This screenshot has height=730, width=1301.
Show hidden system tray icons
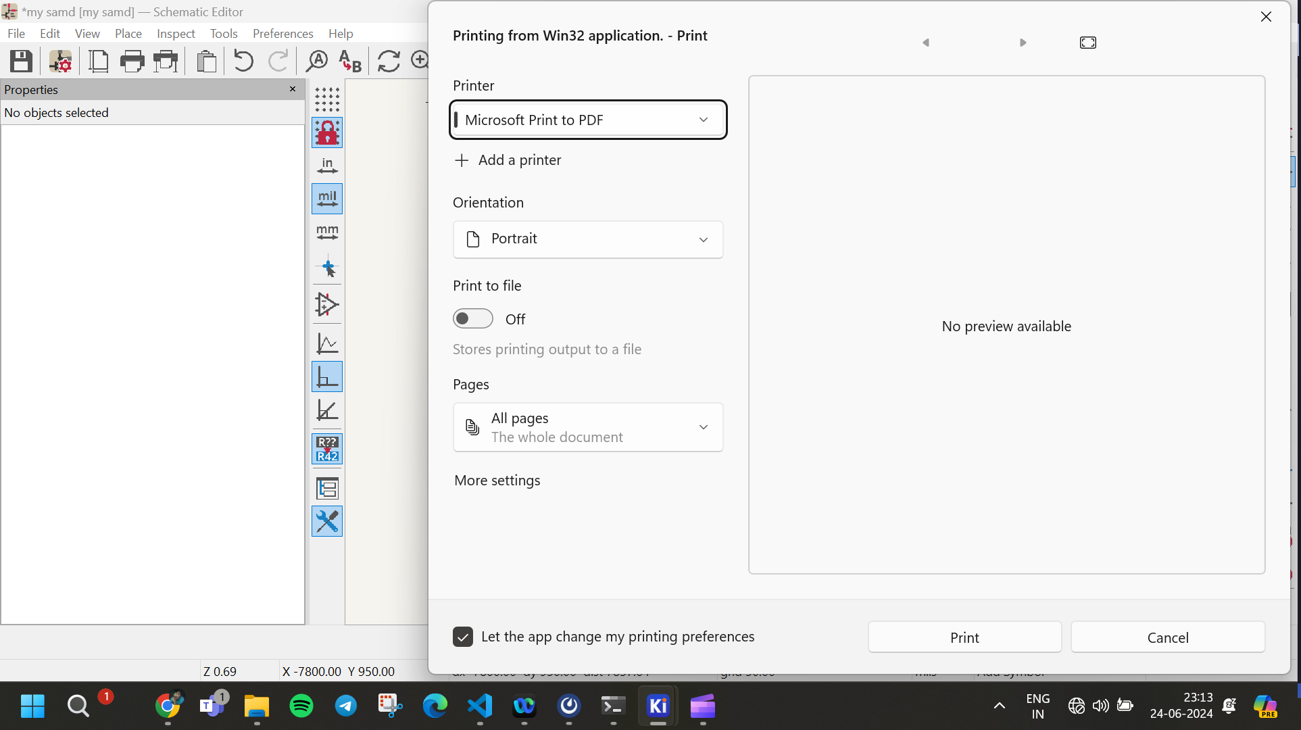999,706
